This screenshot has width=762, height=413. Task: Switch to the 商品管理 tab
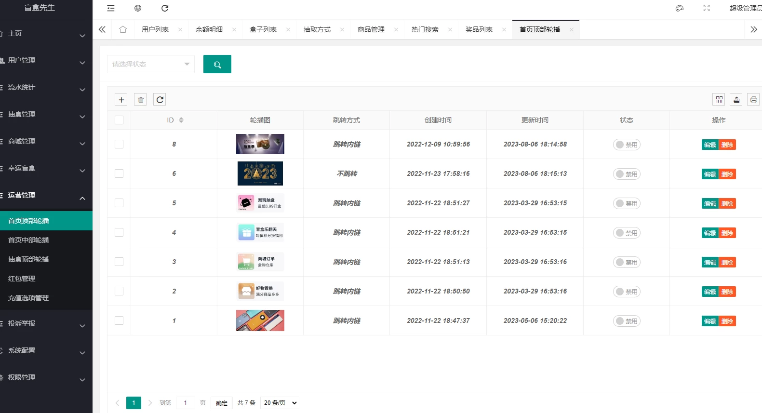pyautogui.click(x=371, y=29)
